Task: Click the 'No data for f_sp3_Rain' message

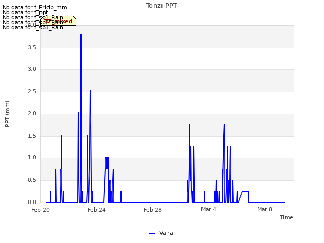Action: [x=32, y=27]
